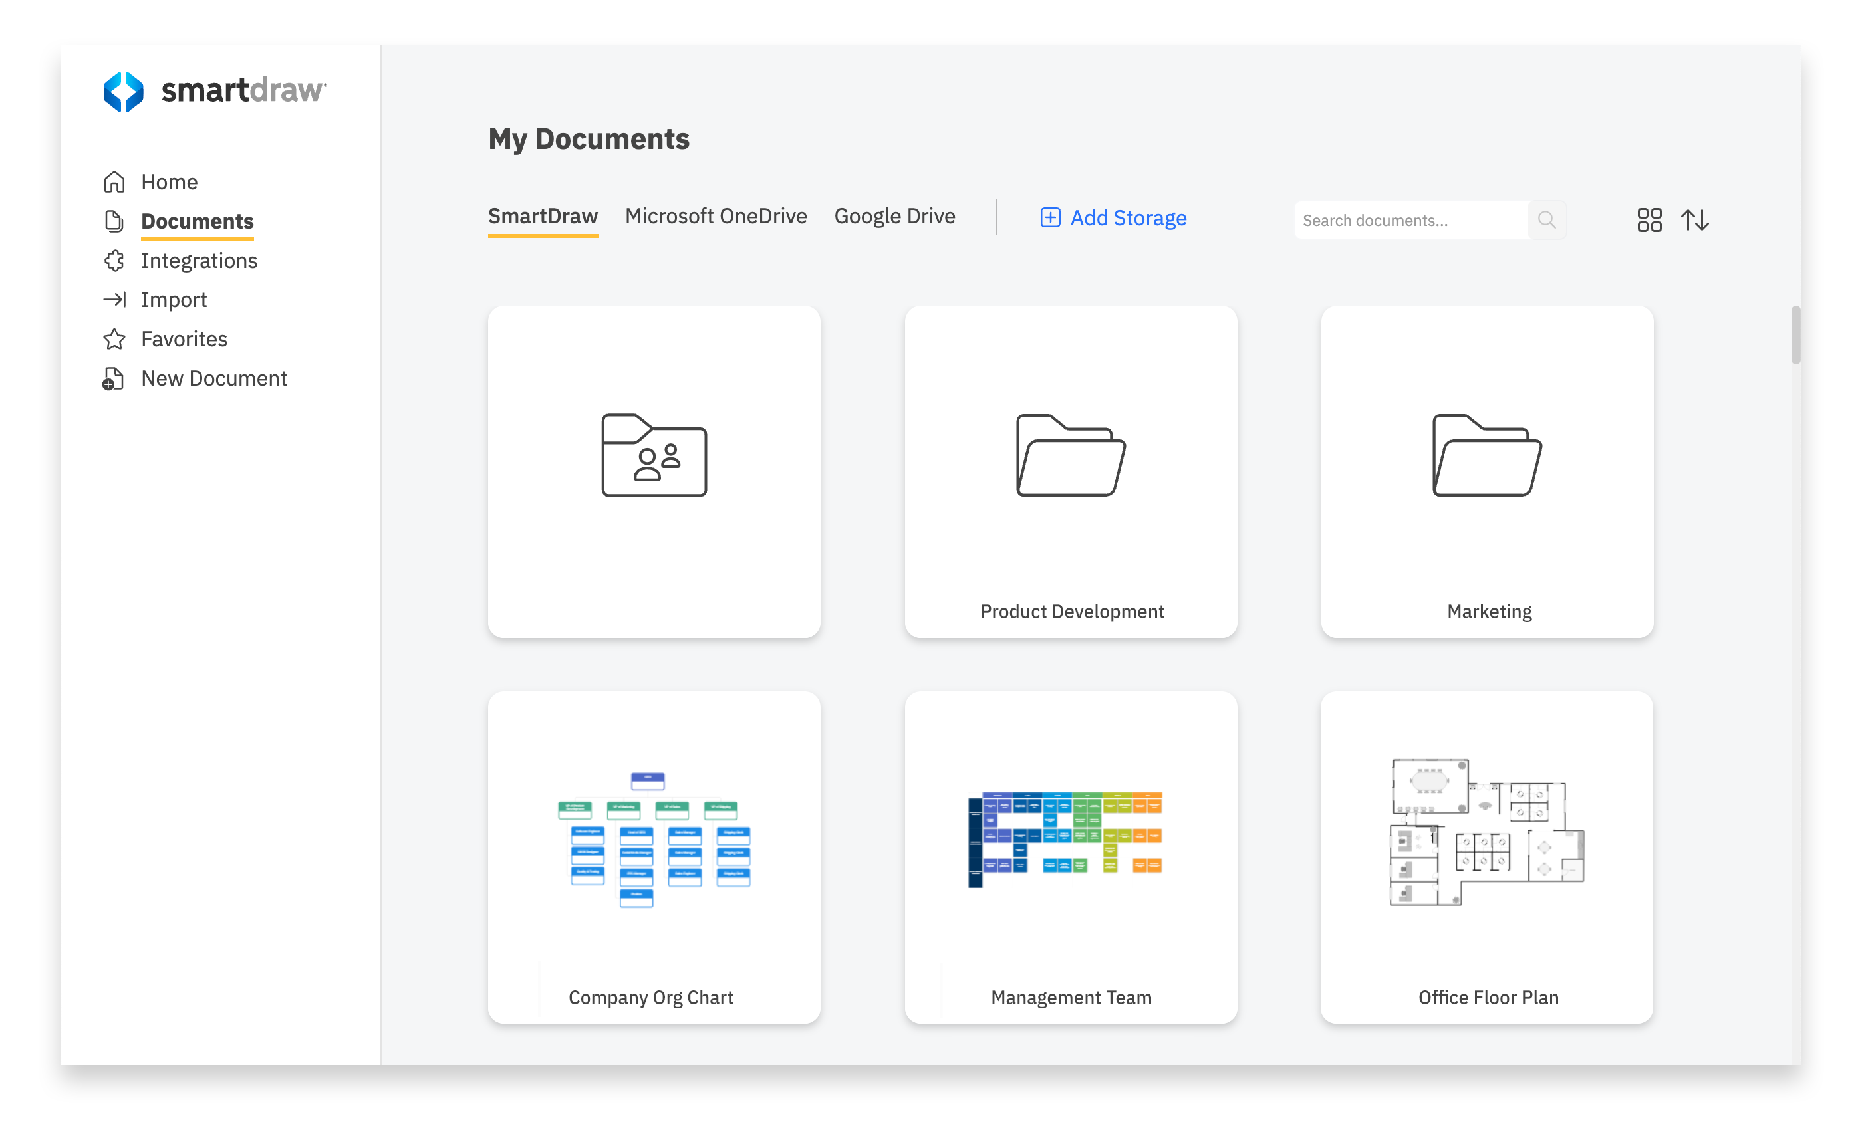Switch to the Microsoft OneDrive tab
Viewport: 1862px width, 1130px height.
click(716, 217)
